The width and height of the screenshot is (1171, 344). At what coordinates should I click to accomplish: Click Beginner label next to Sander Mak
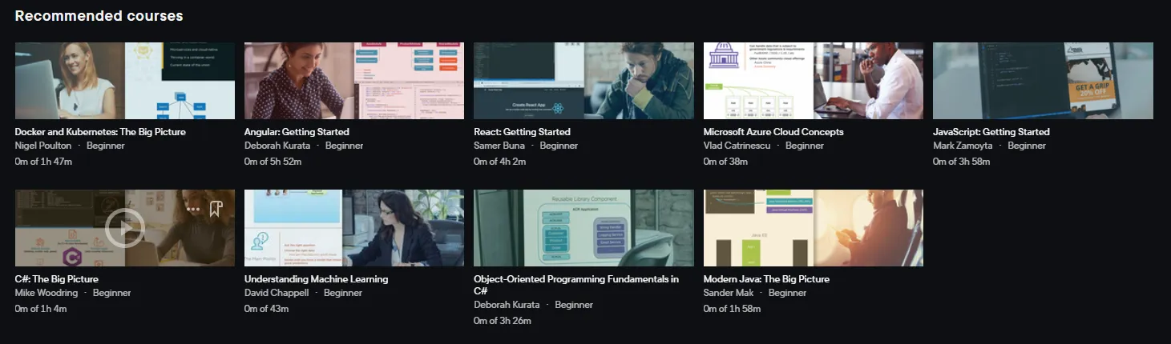(x=788, y=293)
